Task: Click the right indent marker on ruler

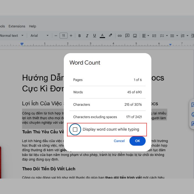Action: click(x=170, y=45)
